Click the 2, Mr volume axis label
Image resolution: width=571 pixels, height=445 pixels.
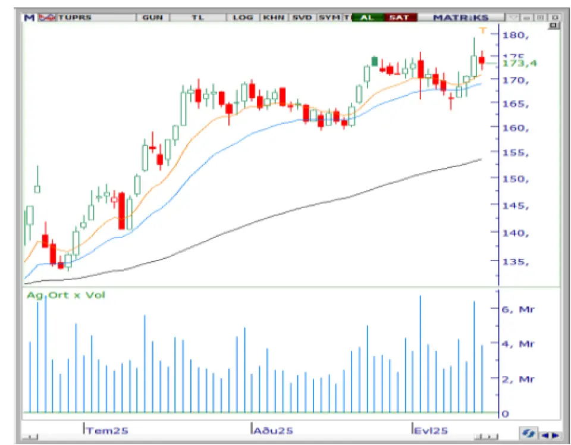[518, 380]
